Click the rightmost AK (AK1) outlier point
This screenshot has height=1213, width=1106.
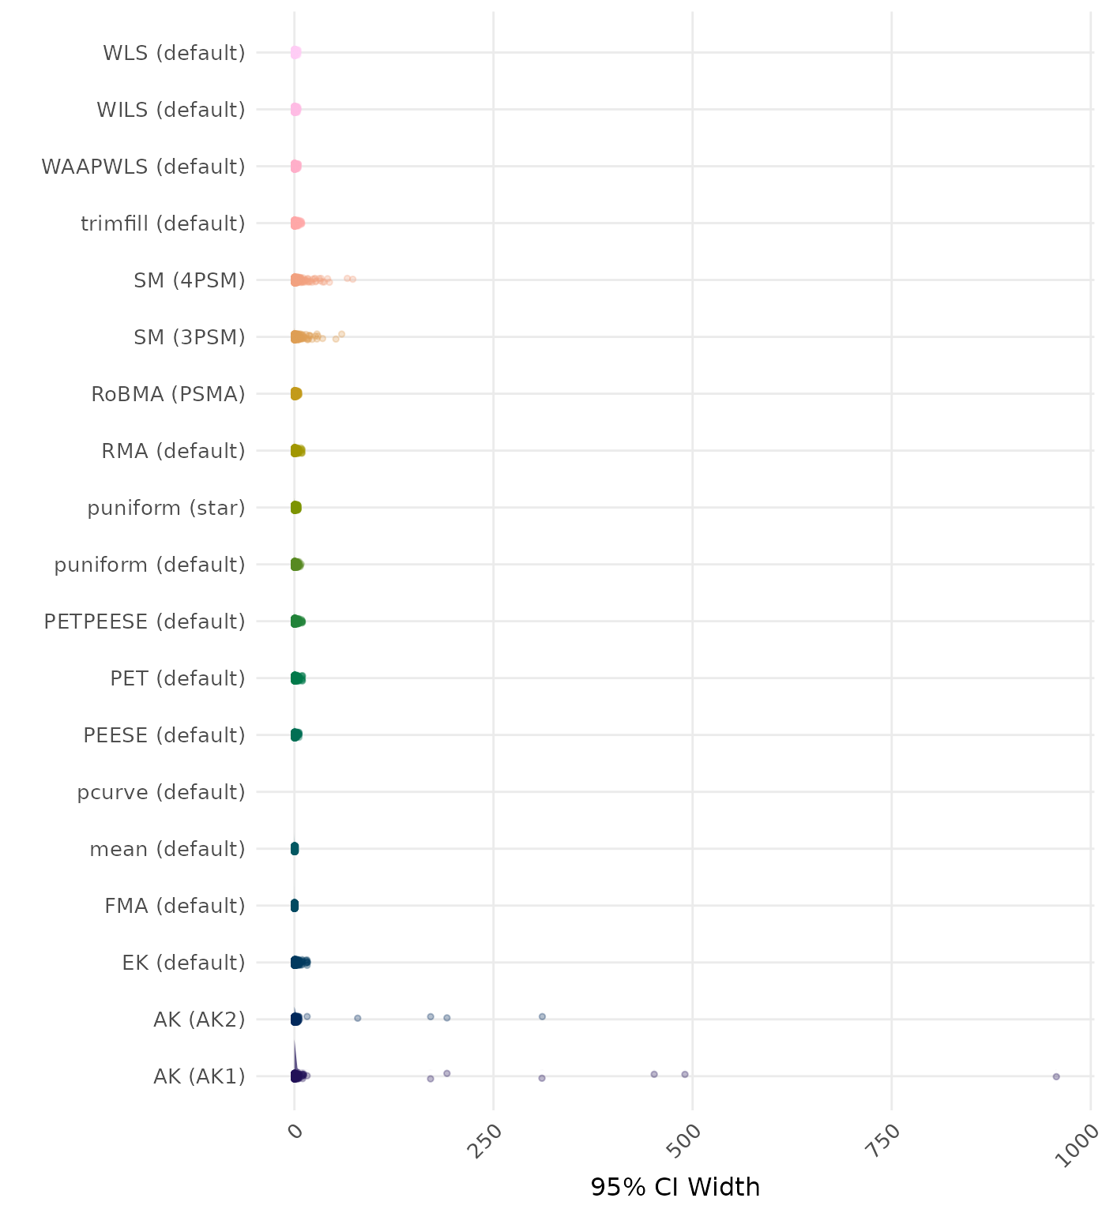[1055, 1076]
